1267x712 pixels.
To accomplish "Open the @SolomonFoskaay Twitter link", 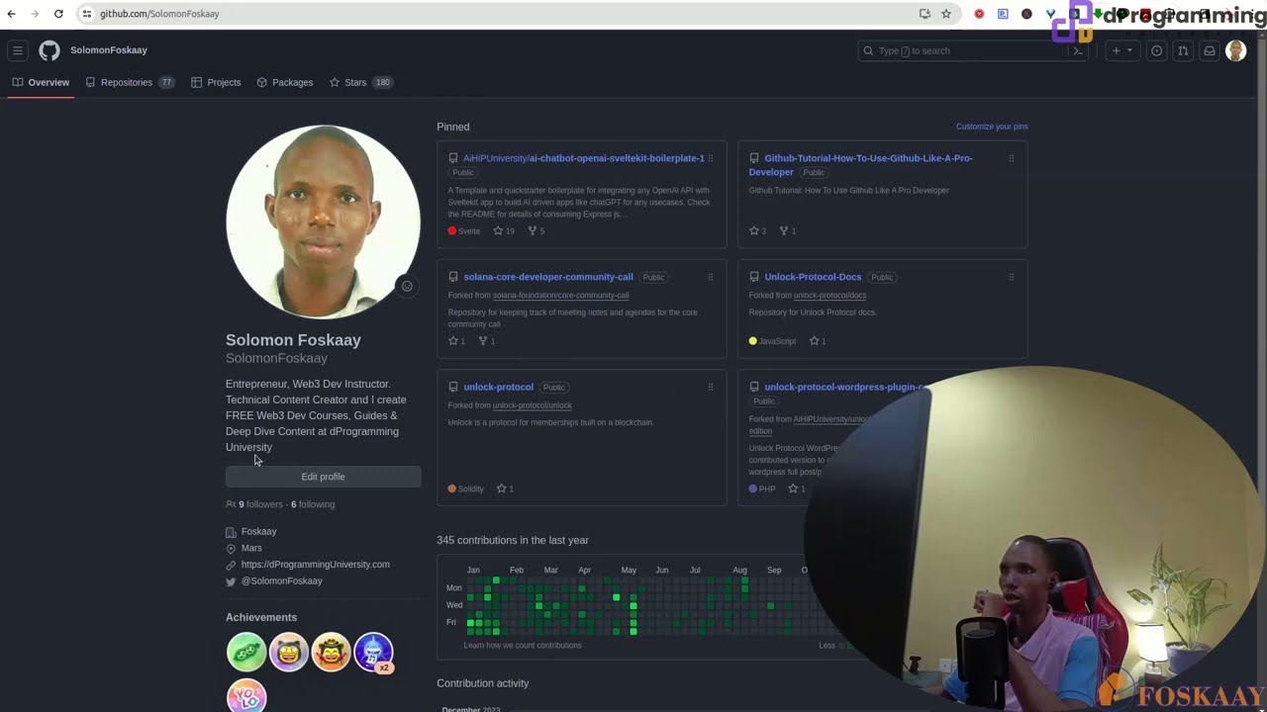I will (x=282, y=581).
